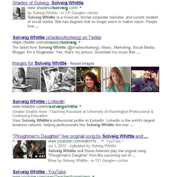This screenshot has height=177, width=181.
Task: Expand dropdown arrow next to www.shadesofsolveig.com
Action: pos(81,8)
